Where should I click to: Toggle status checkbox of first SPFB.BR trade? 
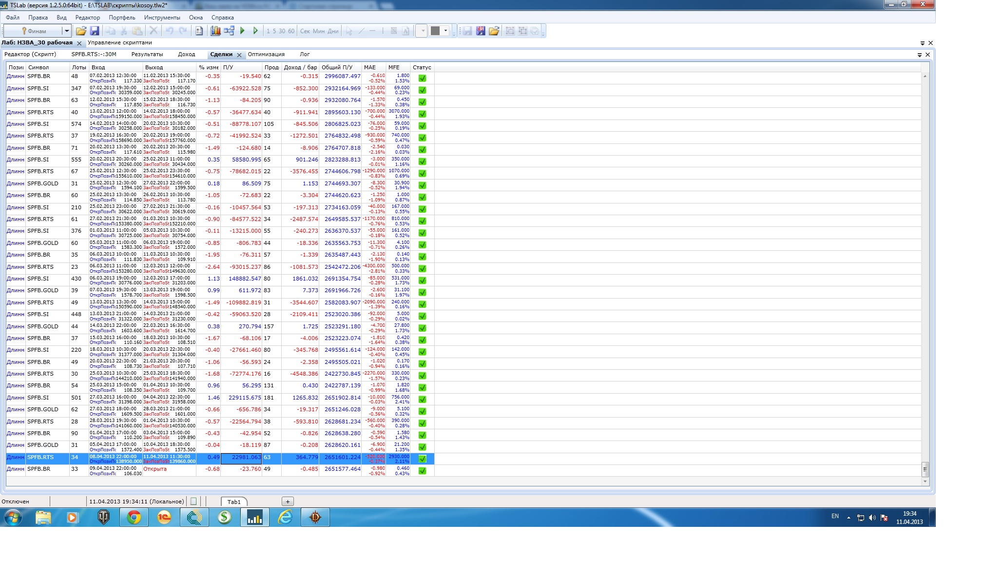point(422,78)
